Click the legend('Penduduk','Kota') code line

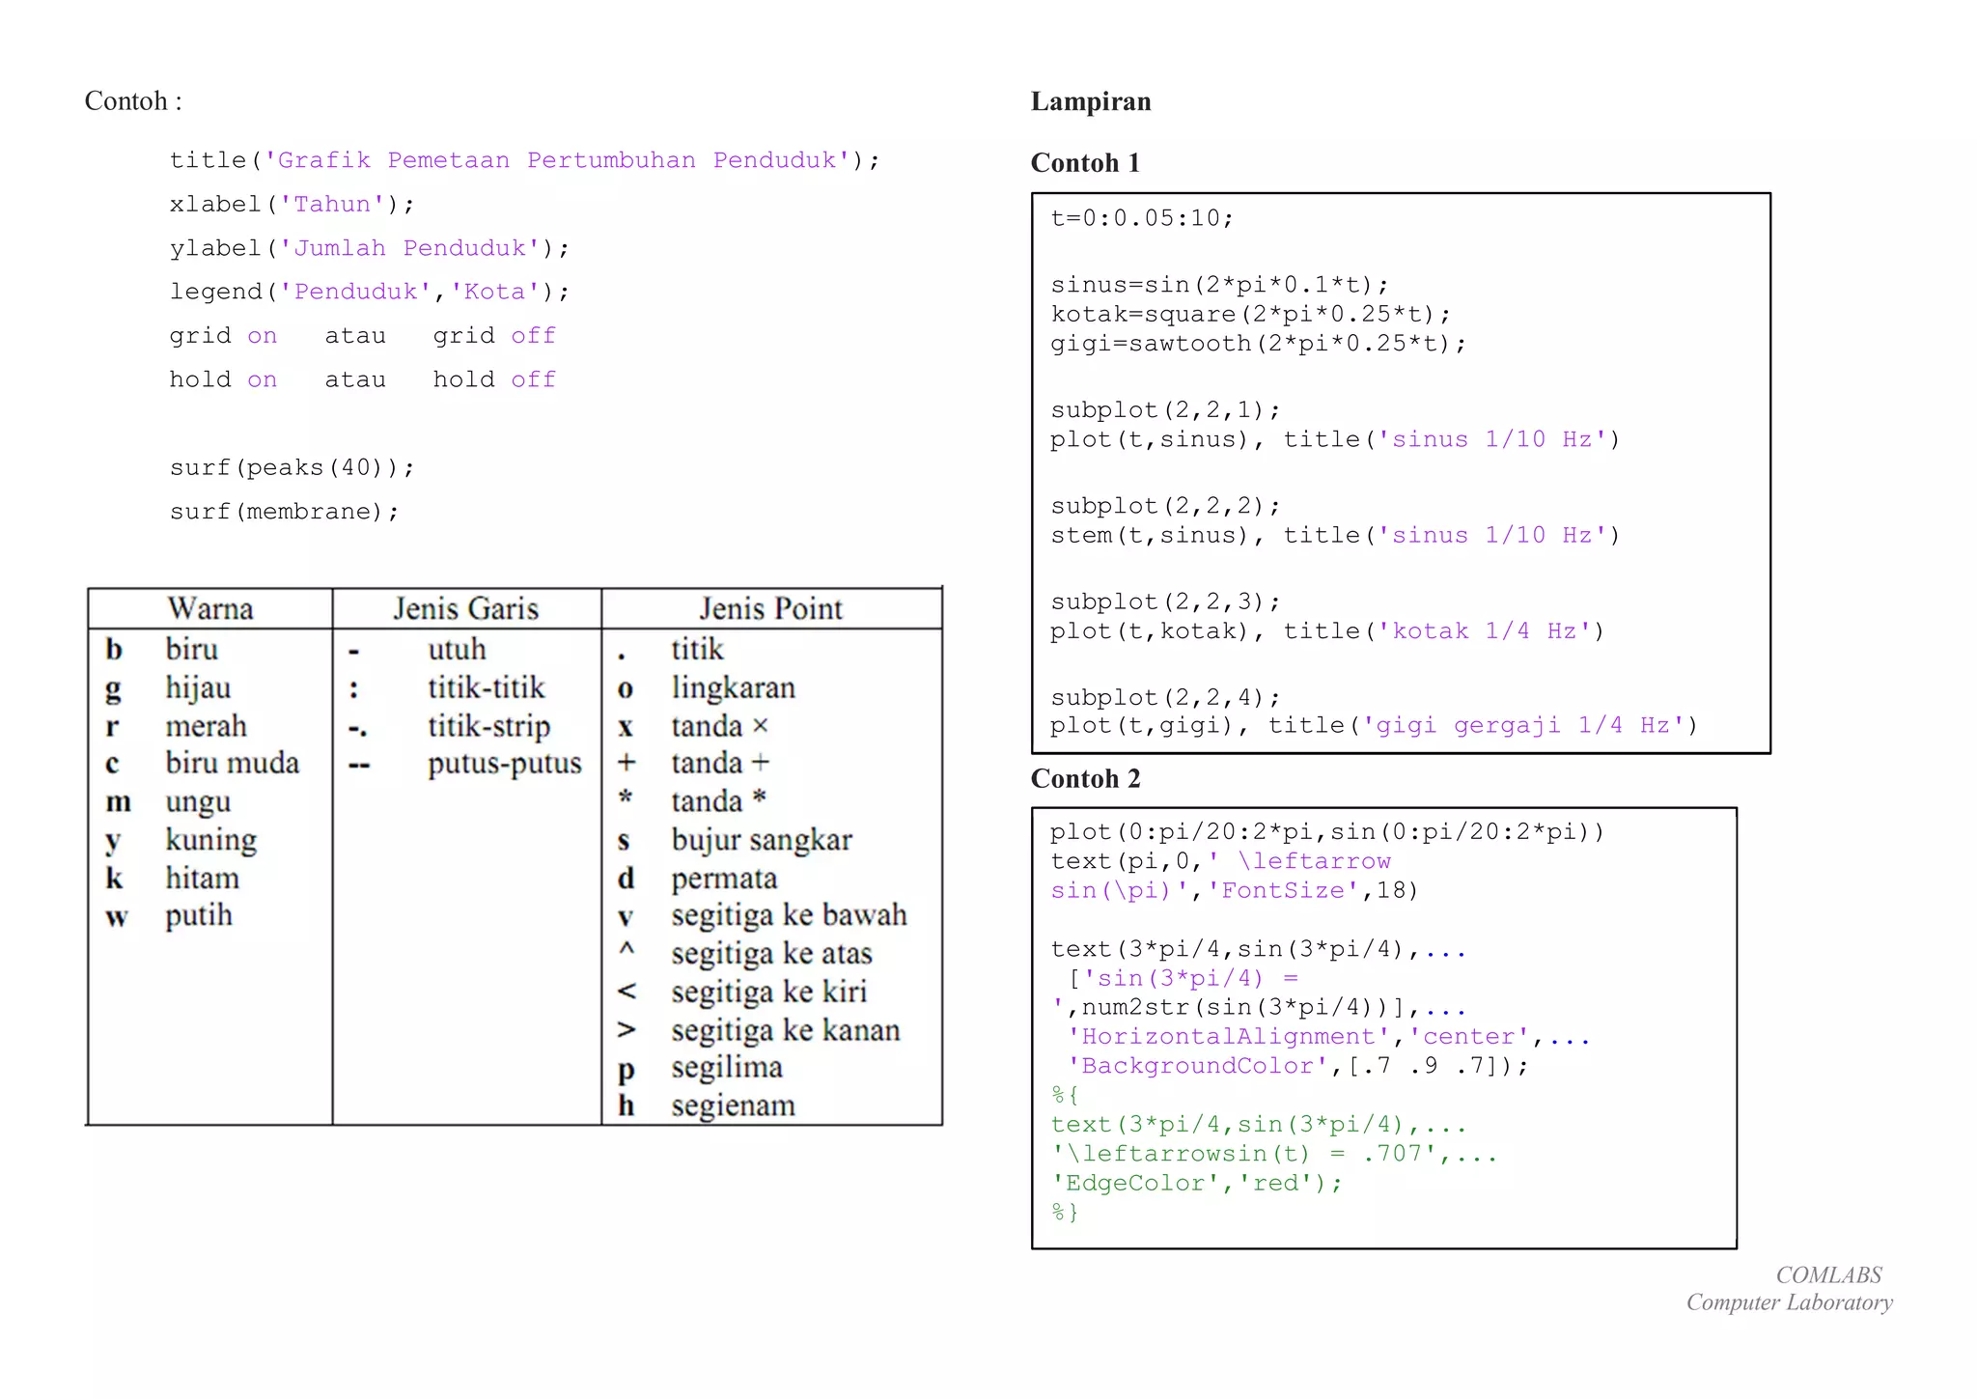[x=370, y=292]
